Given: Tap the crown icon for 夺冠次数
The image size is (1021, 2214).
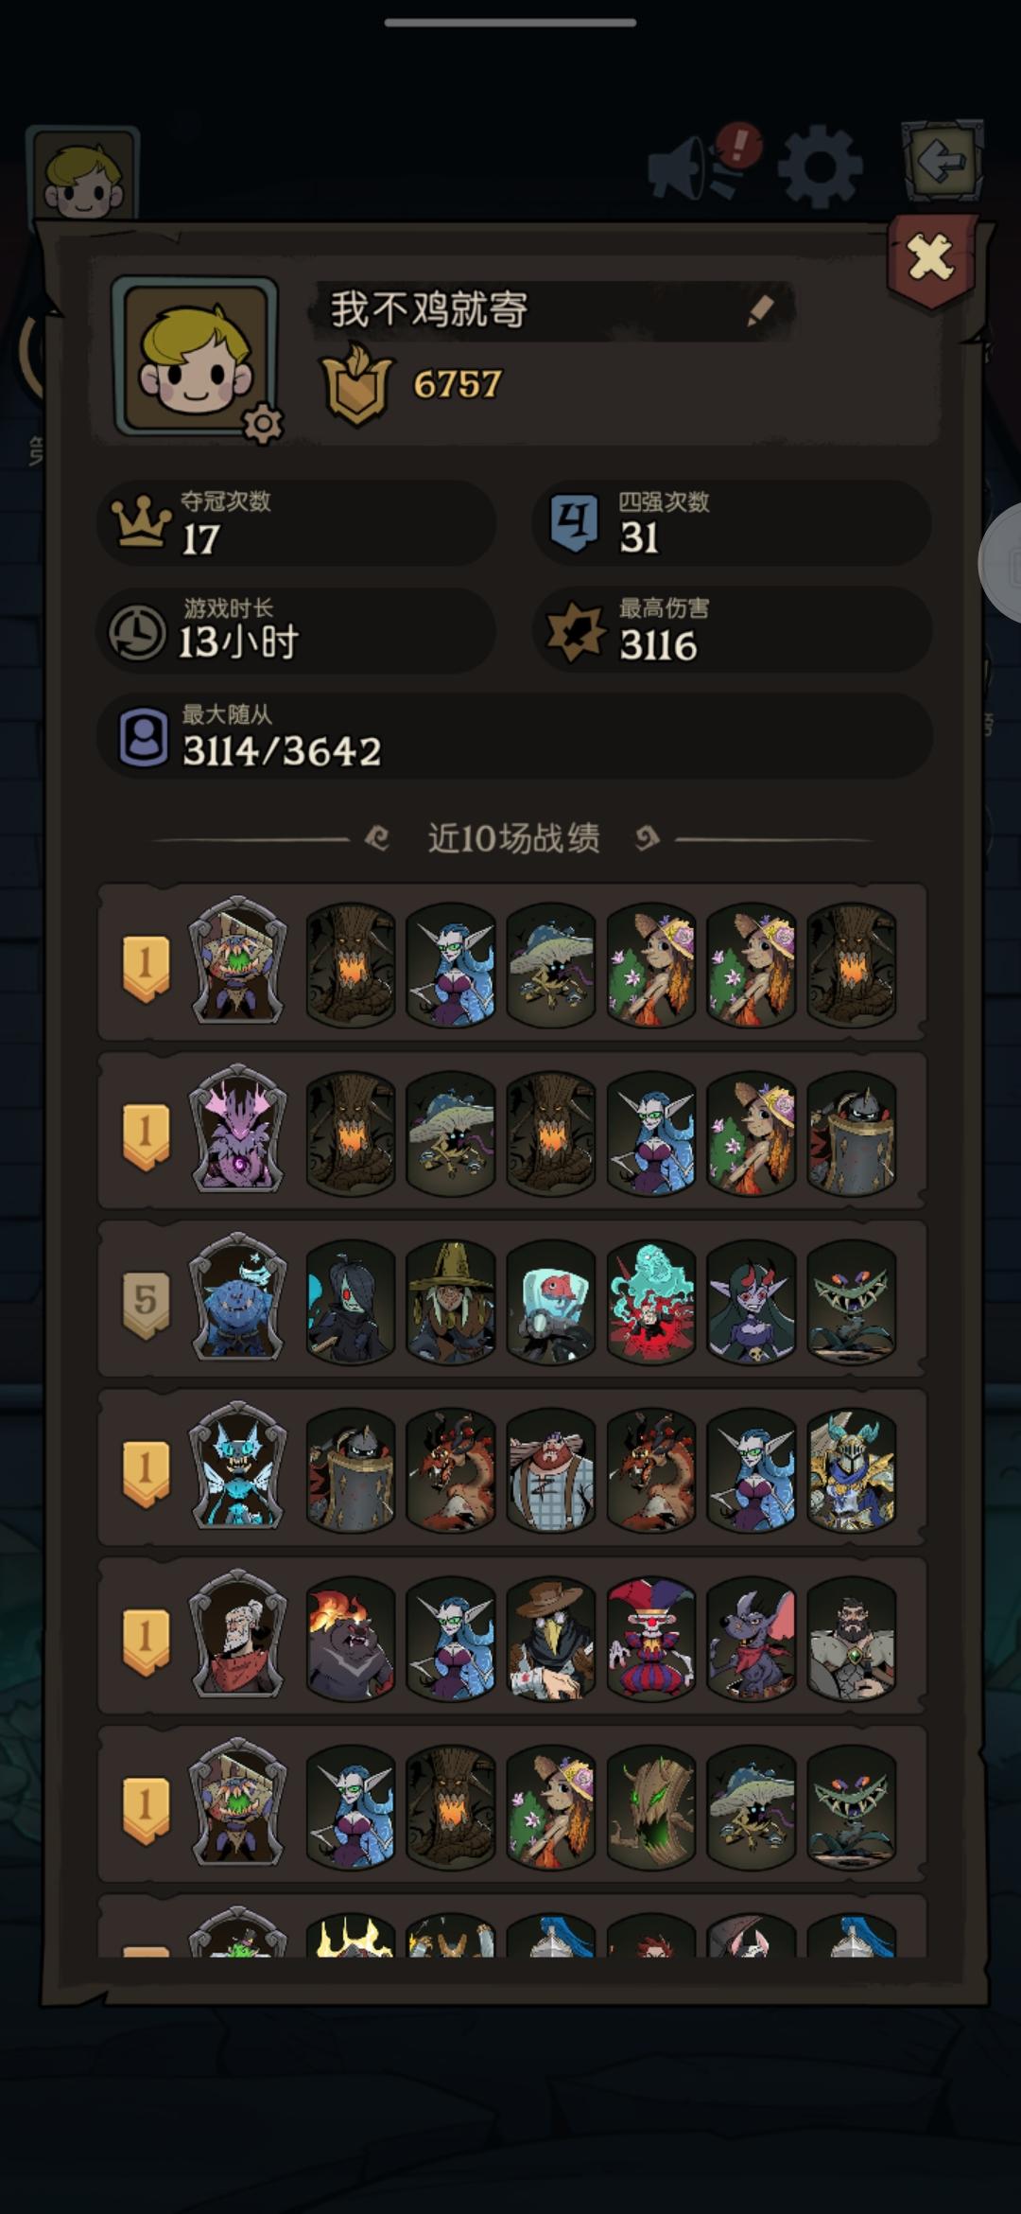Looking at the screenshot, I should pos(141,523).
